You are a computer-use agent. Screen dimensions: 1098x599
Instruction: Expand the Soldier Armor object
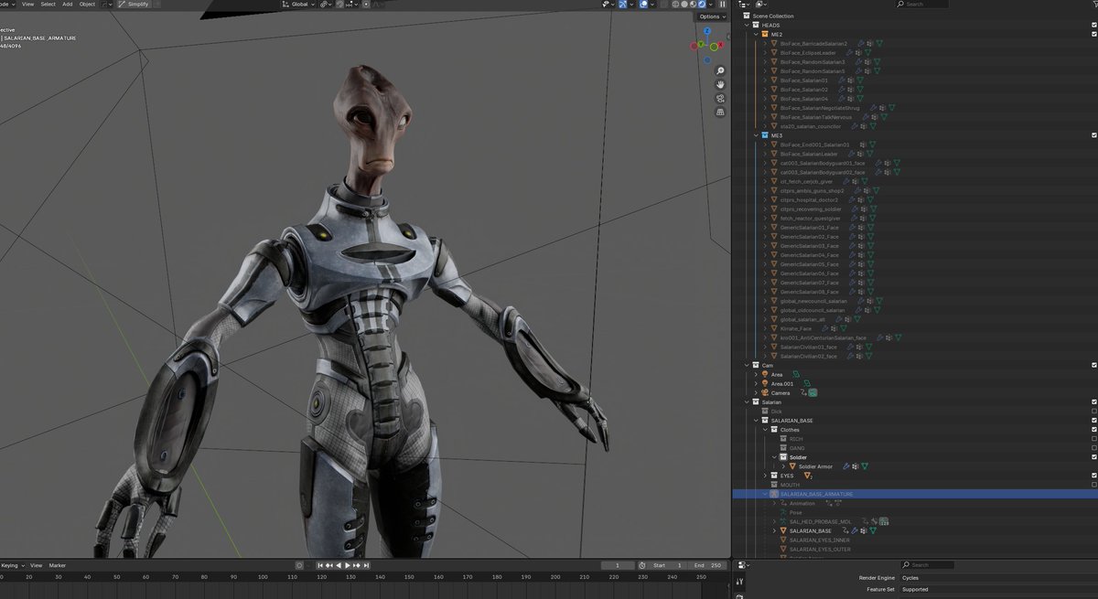tap(782, 466)
